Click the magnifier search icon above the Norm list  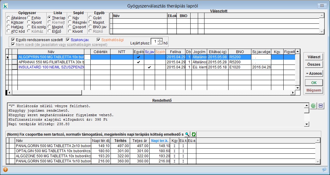(x=187, y=134)
